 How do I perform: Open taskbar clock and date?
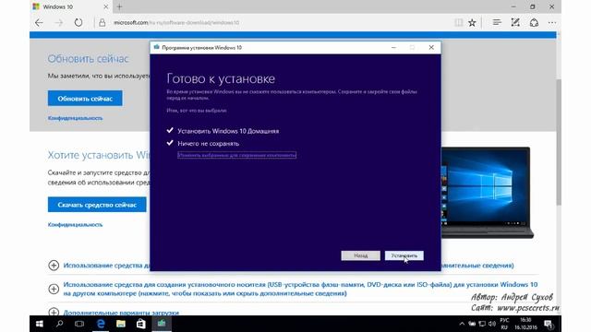[x=525, y=324]
